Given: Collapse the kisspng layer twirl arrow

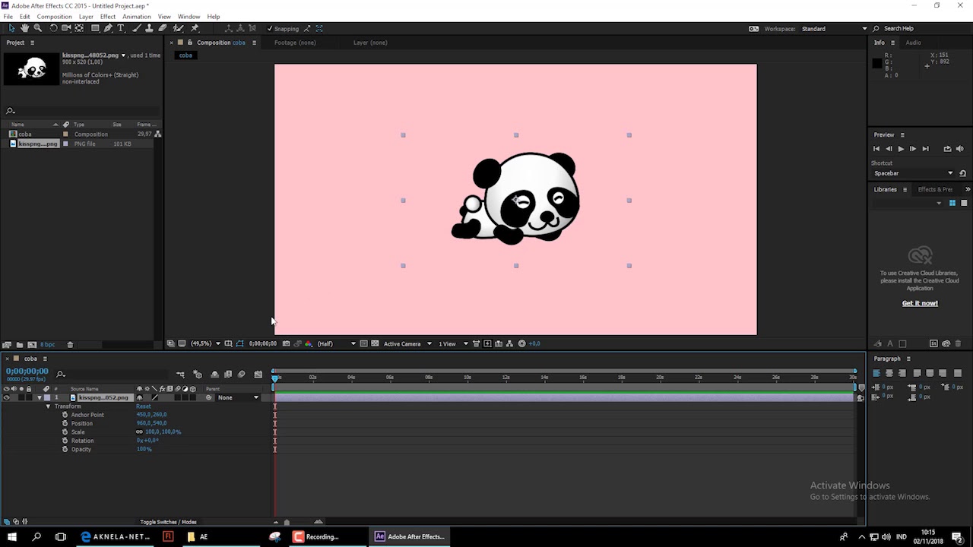Looking at the screenshot, I should pos(40,397).
